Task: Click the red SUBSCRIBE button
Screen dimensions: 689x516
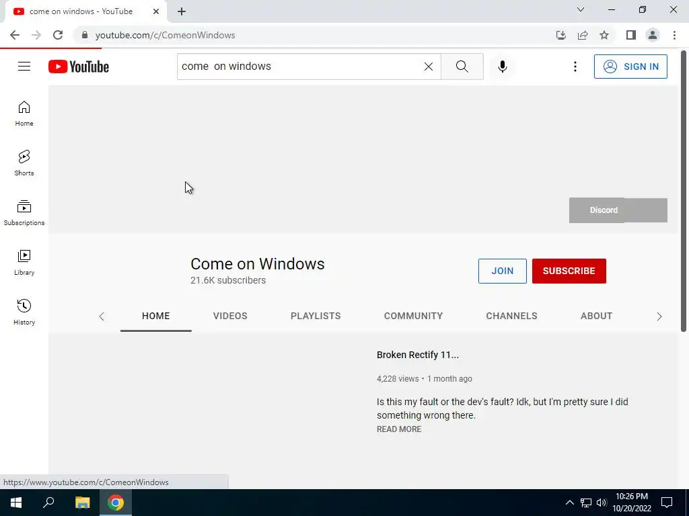Action: 569,271
